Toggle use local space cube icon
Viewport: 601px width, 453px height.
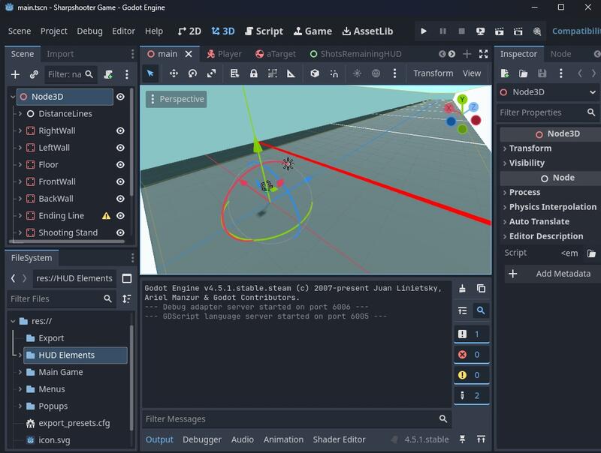click(315, 73)
